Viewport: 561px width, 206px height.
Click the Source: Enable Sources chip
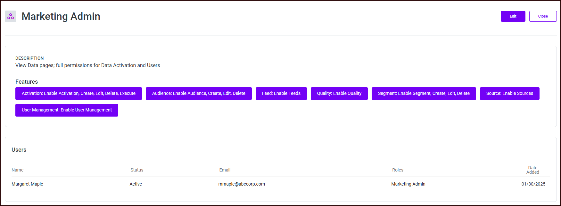pos(509,94)
